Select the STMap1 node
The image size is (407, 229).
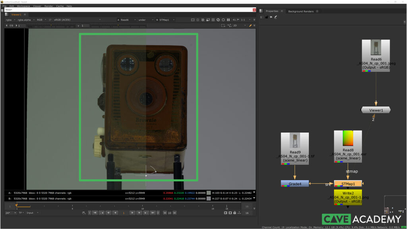pos(347,184)
